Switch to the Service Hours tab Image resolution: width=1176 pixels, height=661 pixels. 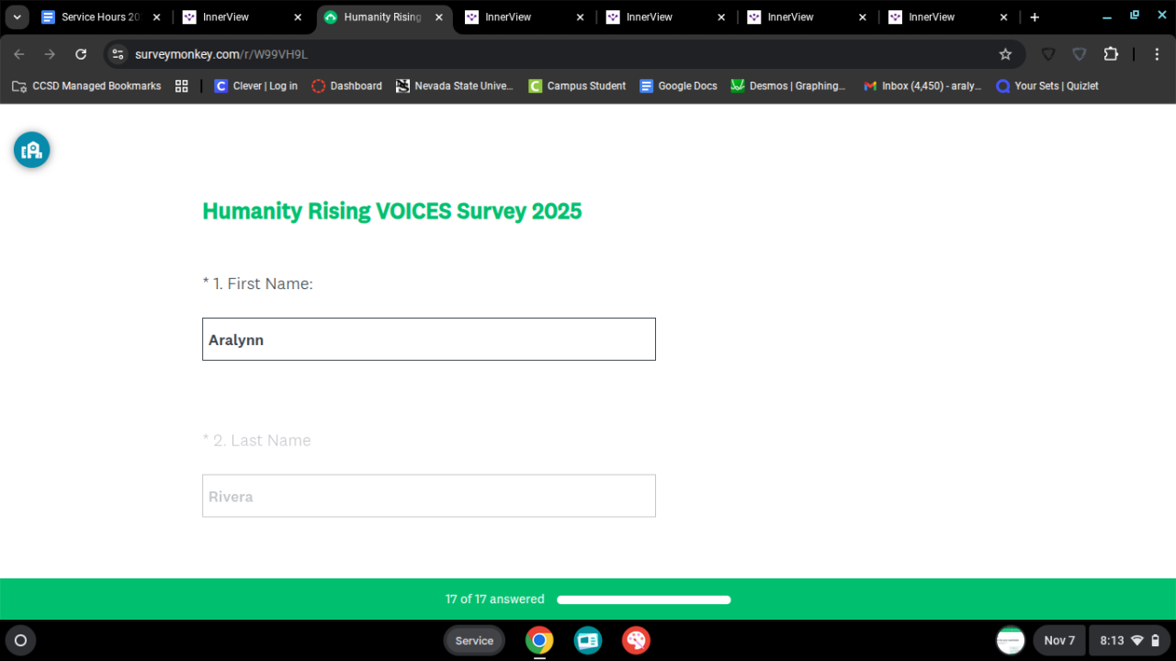click(102, 17)
